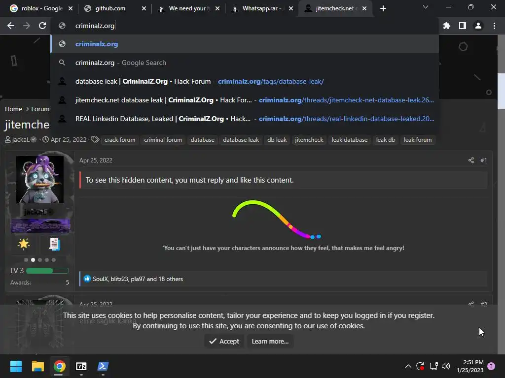
Task: Click the Apr 25, 2022 thread date
Action: (x=68, y=139)
